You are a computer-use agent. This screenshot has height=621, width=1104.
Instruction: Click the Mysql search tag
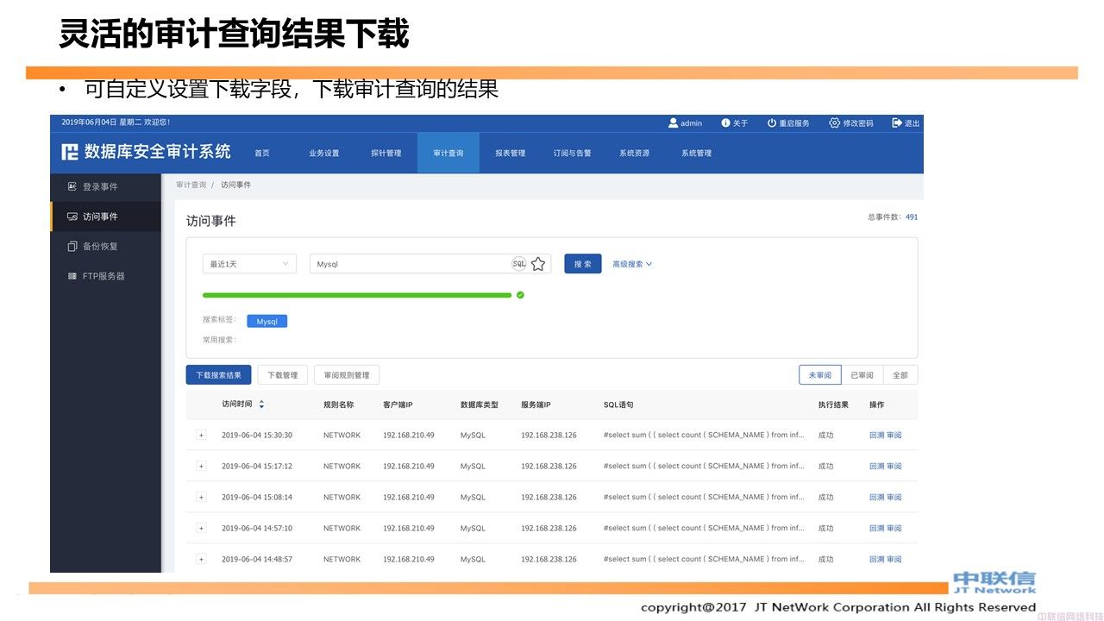(x=267, y=321)
